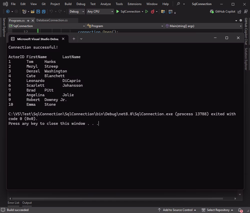Screen dimensions: 250x213
Task: Open a file with the Open File icon
Action: (33, 12)
